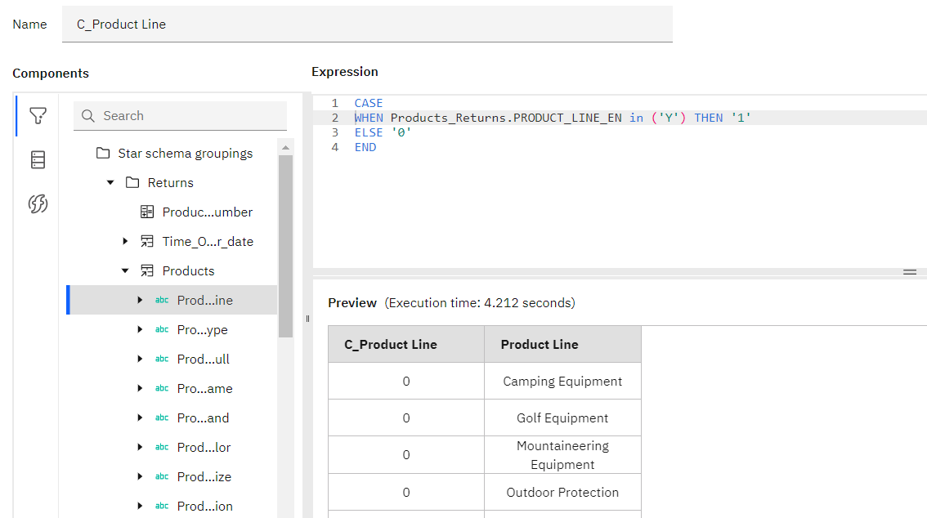Image resolution: width=927 pixels, height=518 pixels.
Task: Open the functions tab icon
Action: pyautogui.click(x=38, y=203)
